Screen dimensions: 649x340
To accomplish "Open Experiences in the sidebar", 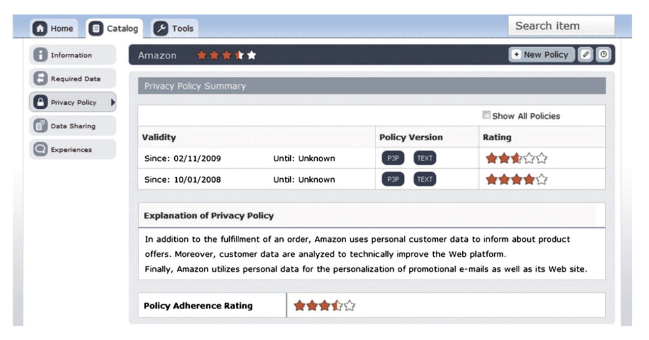I will click(x=73, y=149).
